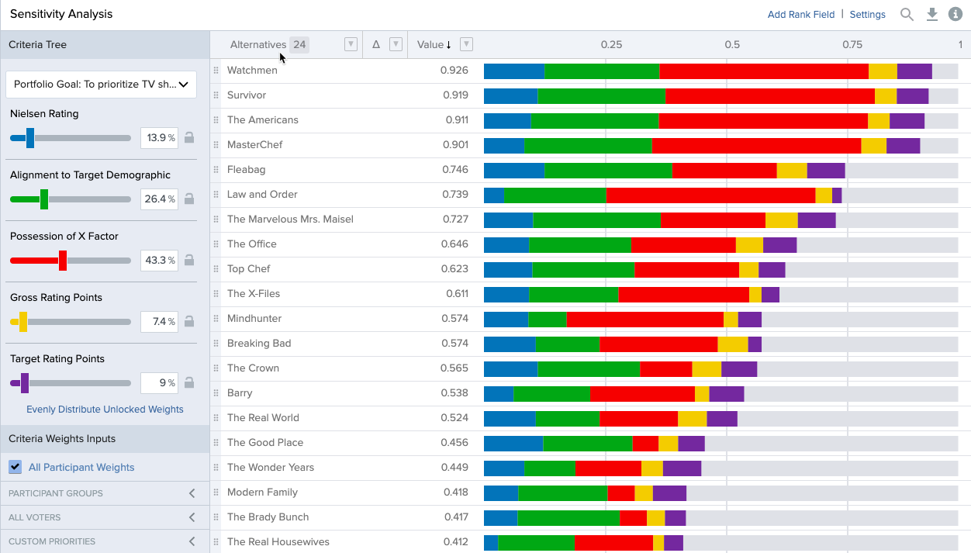Click the Nielsen Rating 13.9% weight field

point(160,138)
